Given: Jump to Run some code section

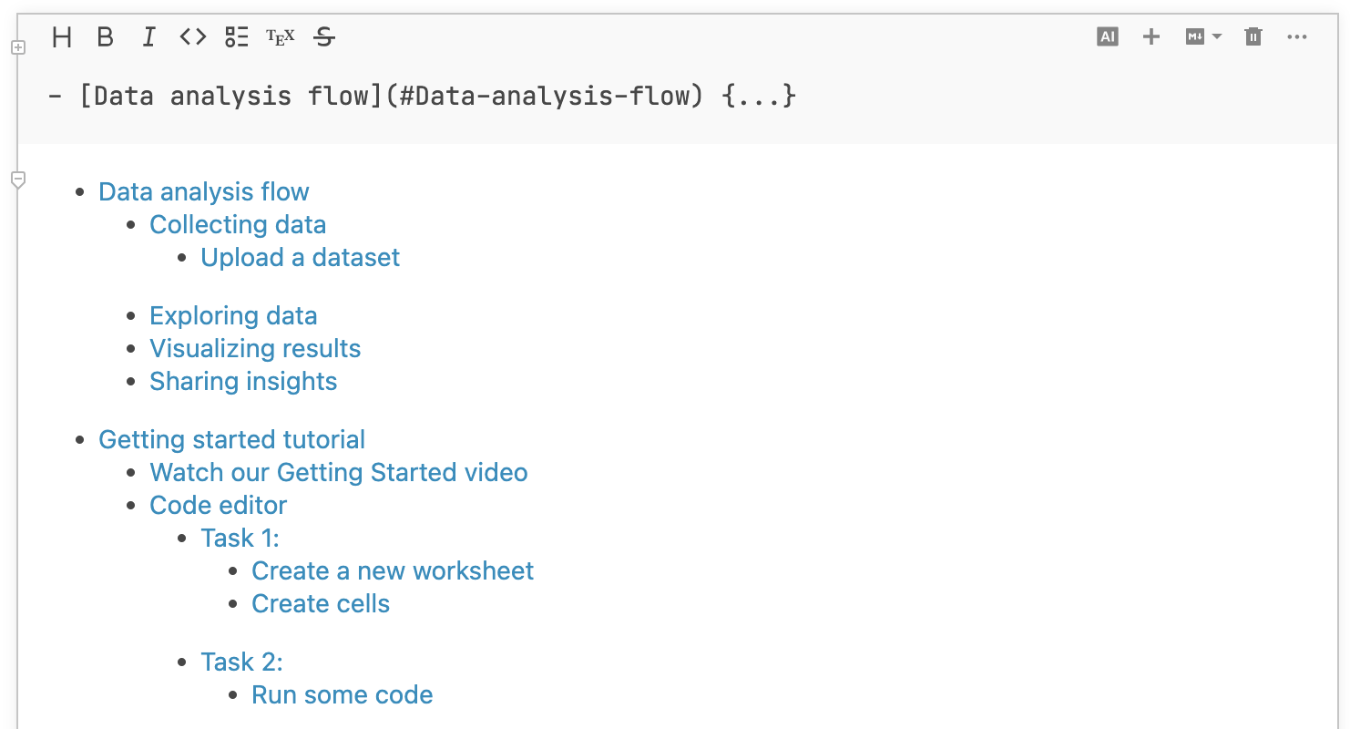Looking at the screenshot, I should pos(342,694).
